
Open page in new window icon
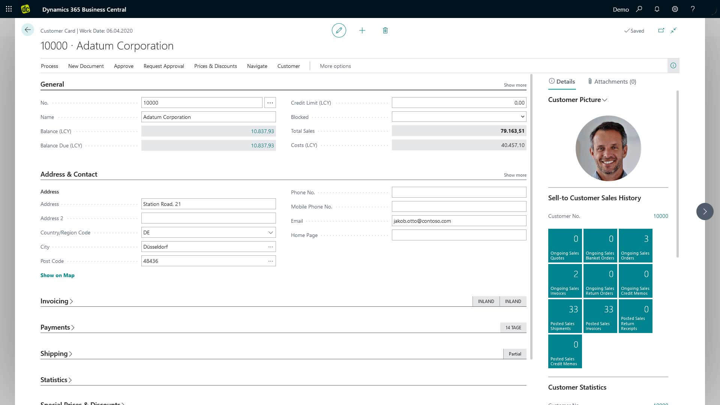[x=661, y=30]
